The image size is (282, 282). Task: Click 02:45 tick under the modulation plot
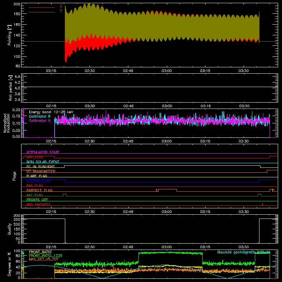click(128, 141)
